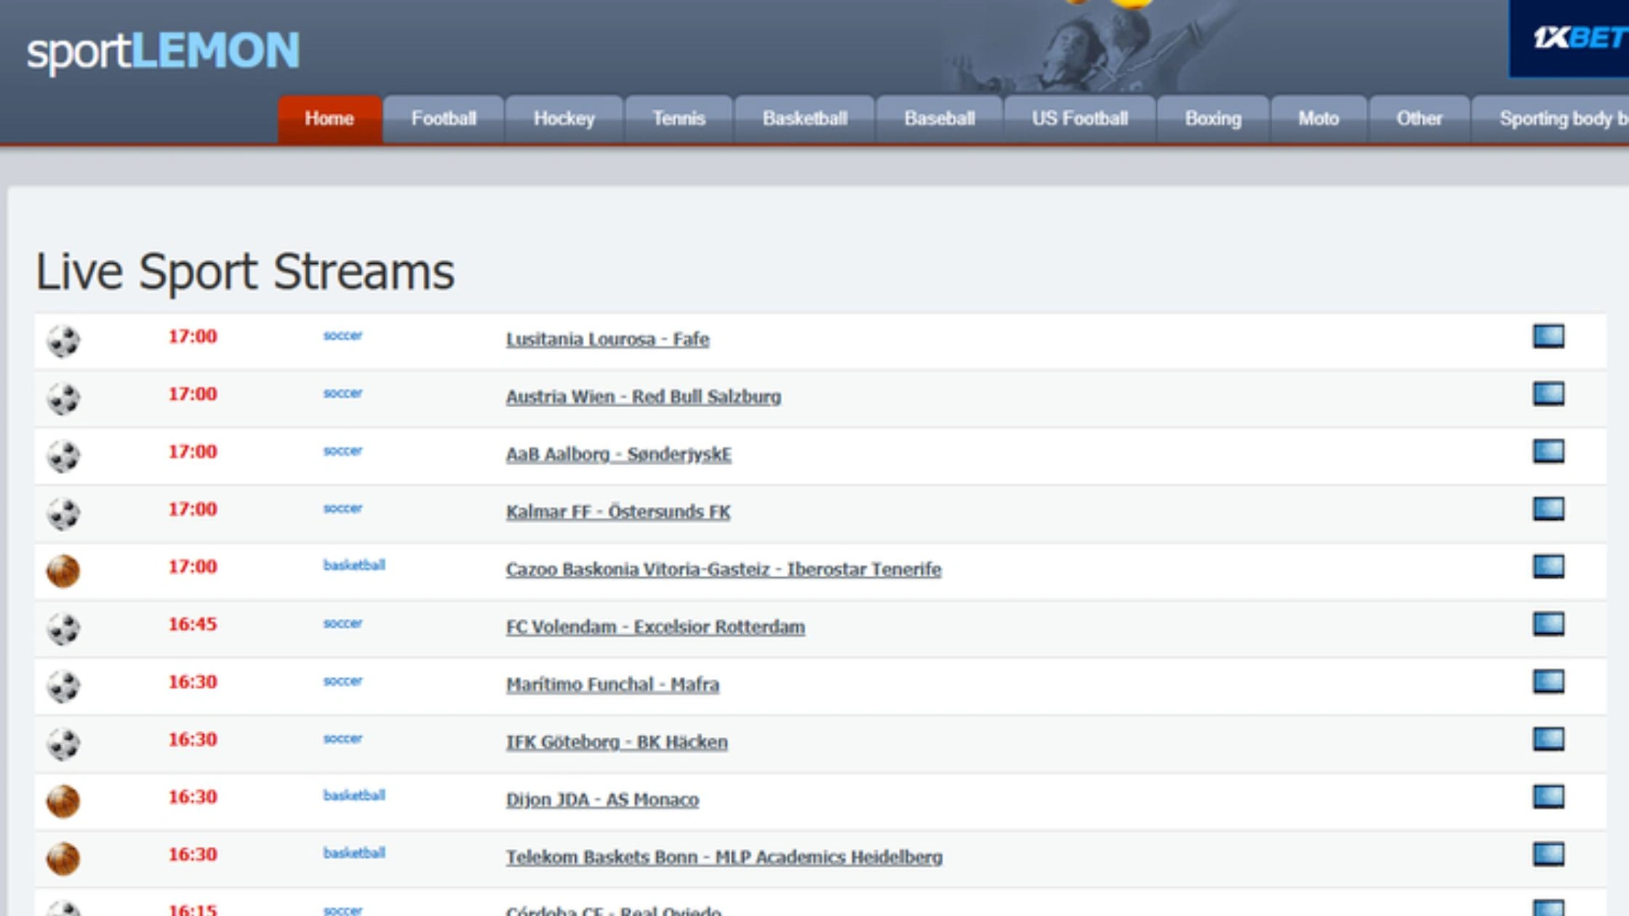This screenshot has height=916, width=1629.
Task: Click soccer ball icon for AaB Aalborg
Action: [x=63, y=456]
